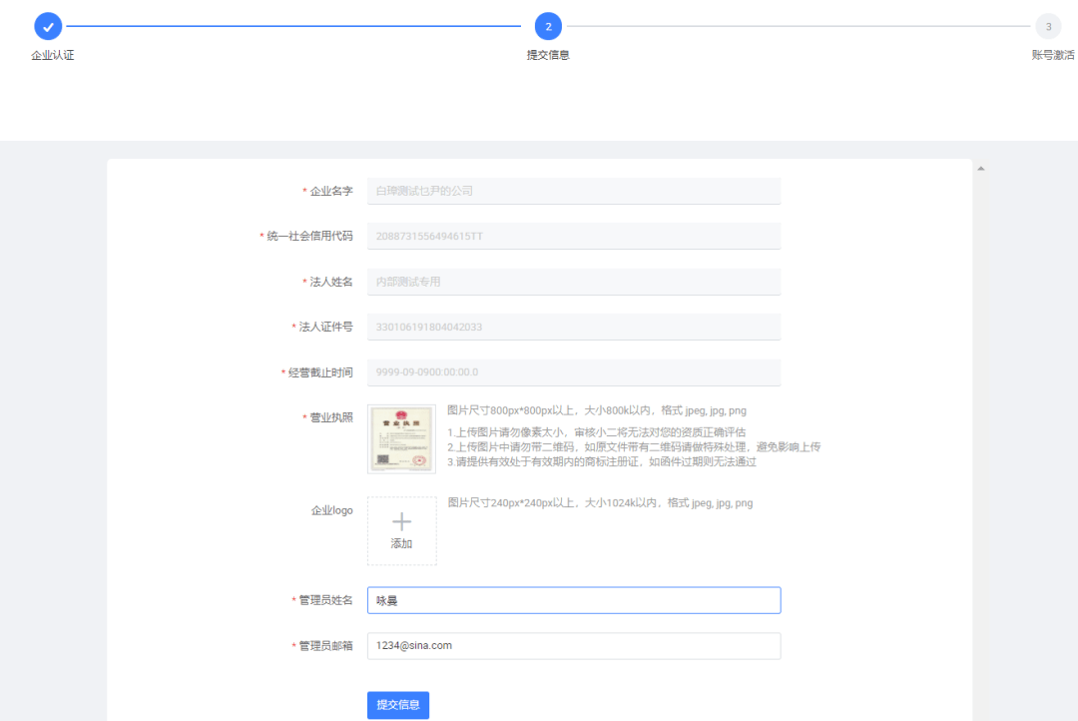
Task: Focus the 管理员邮箱 email field
Action: tap(574, 646)
